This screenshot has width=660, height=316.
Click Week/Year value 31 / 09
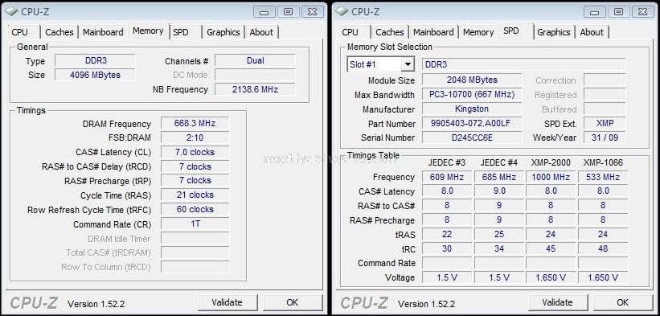click(x=605, y=137)
